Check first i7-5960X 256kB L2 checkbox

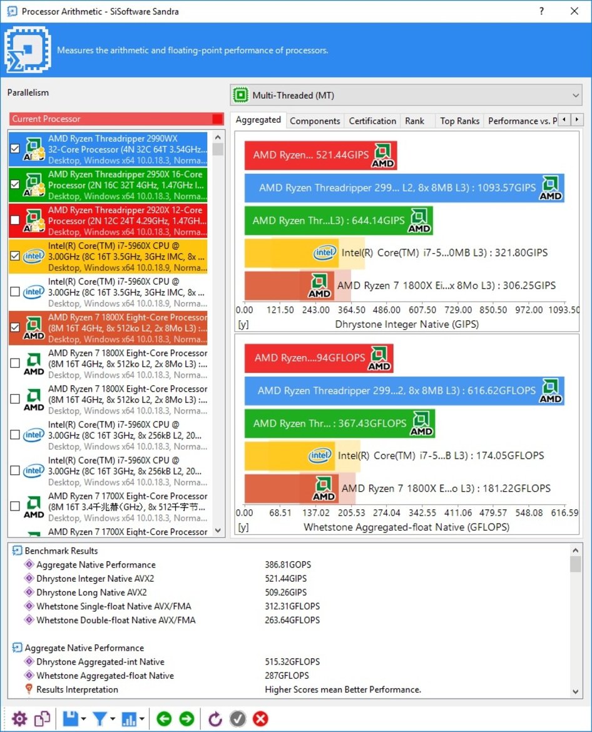point(15,435)
